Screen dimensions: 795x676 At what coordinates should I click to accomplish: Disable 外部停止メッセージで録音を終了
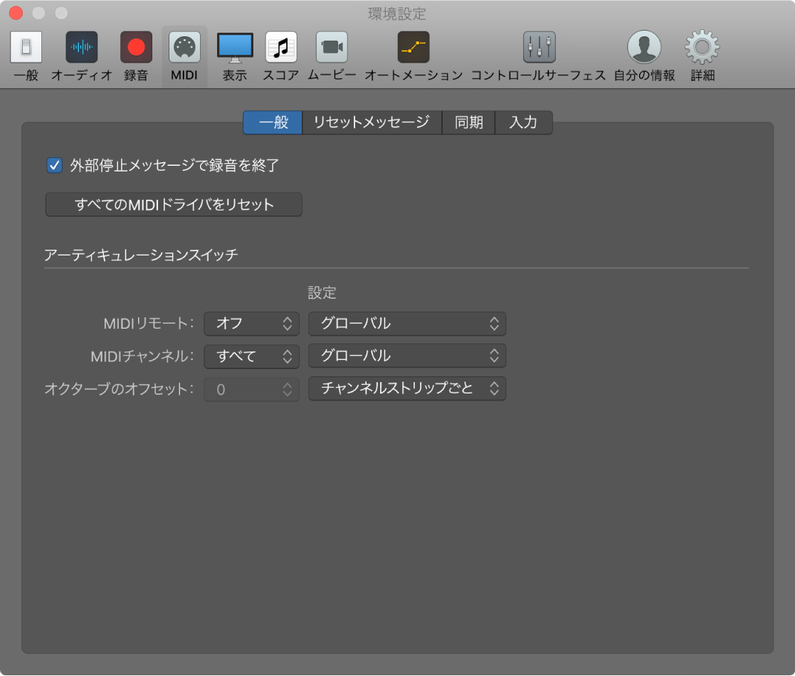[53, 165]
